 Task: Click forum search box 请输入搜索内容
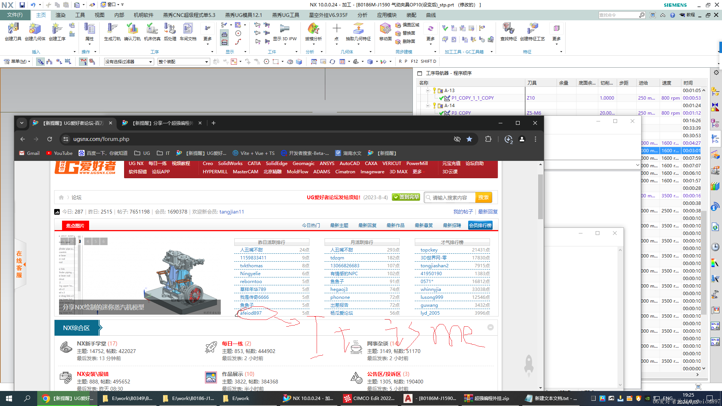click(450, 197)
